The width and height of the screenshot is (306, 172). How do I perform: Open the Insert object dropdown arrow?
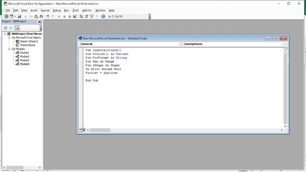15,16
